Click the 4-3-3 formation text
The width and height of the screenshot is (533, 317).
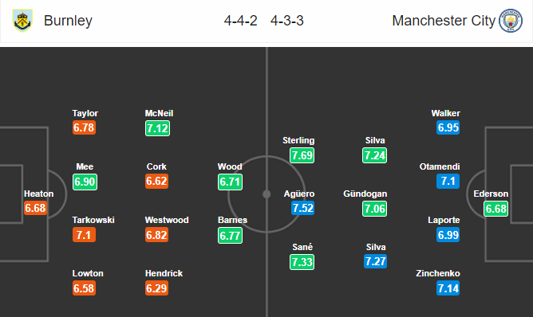287,21
